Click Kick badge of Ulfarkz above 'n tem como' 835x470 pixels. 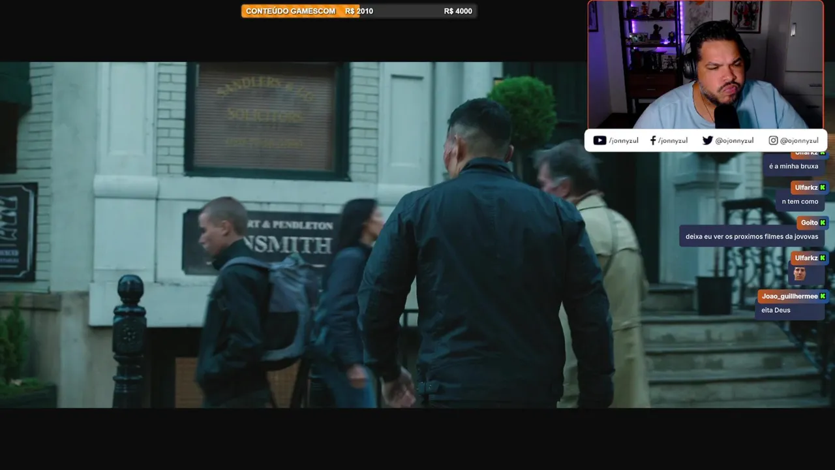point(823,187)
